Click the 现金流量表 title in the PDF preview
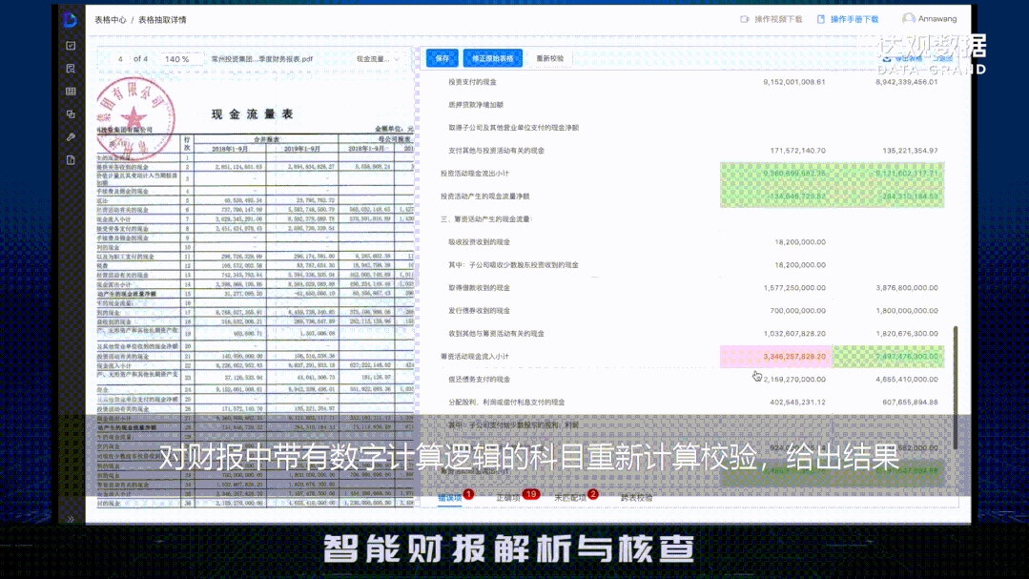Image resolution: width=1029 pixels, height=579 pixels. 252,114
